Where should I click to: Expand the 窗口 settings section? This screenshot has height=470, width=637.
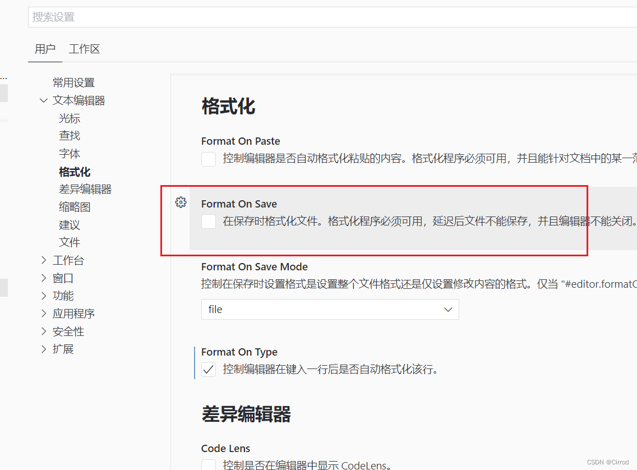tap(63, 278)
